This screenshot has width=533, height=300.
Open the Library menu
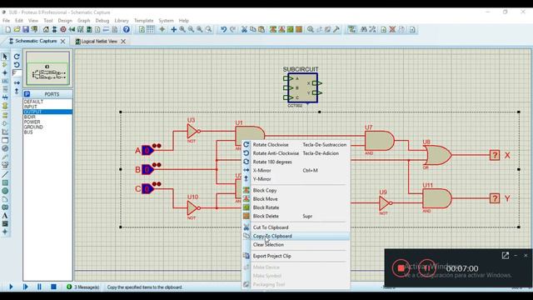(x=122, y=21)
